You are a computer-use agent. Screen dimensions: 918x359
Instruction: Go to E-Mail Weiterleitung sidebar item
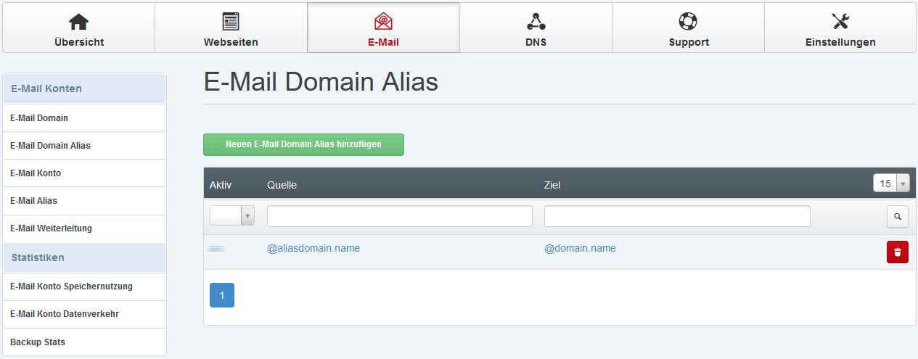click(x=51, y=228)
